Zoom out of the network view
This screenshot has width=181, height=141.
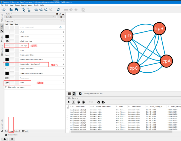coord(41,10)
